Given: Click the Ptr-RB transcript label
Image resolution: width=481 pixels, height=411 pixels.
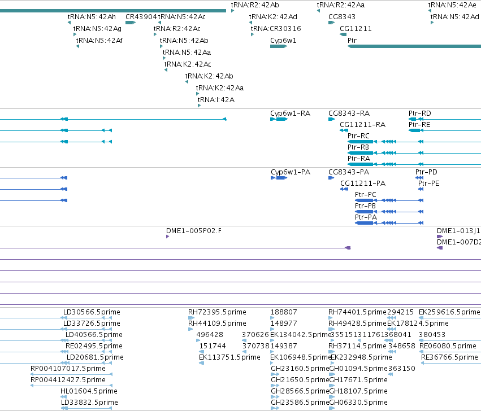Looking at the screenshot, I should point(358,147).
